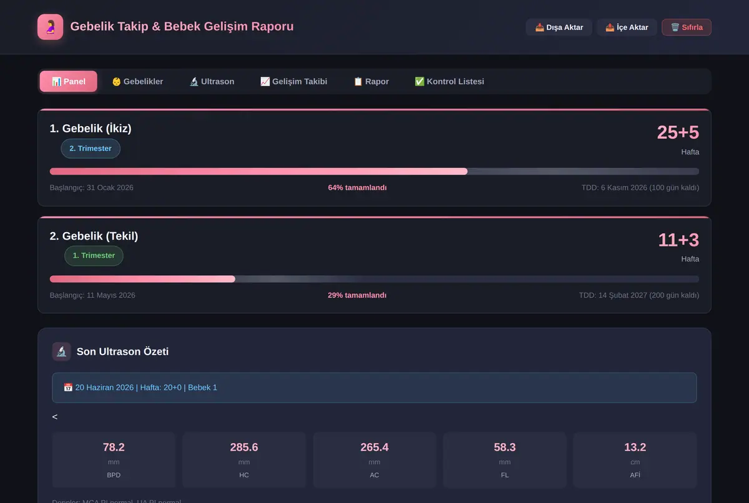The height and width of the screenshot is (503, 749).
Task: Switch to the Gebelikler tab
Action: click(137, 81)
